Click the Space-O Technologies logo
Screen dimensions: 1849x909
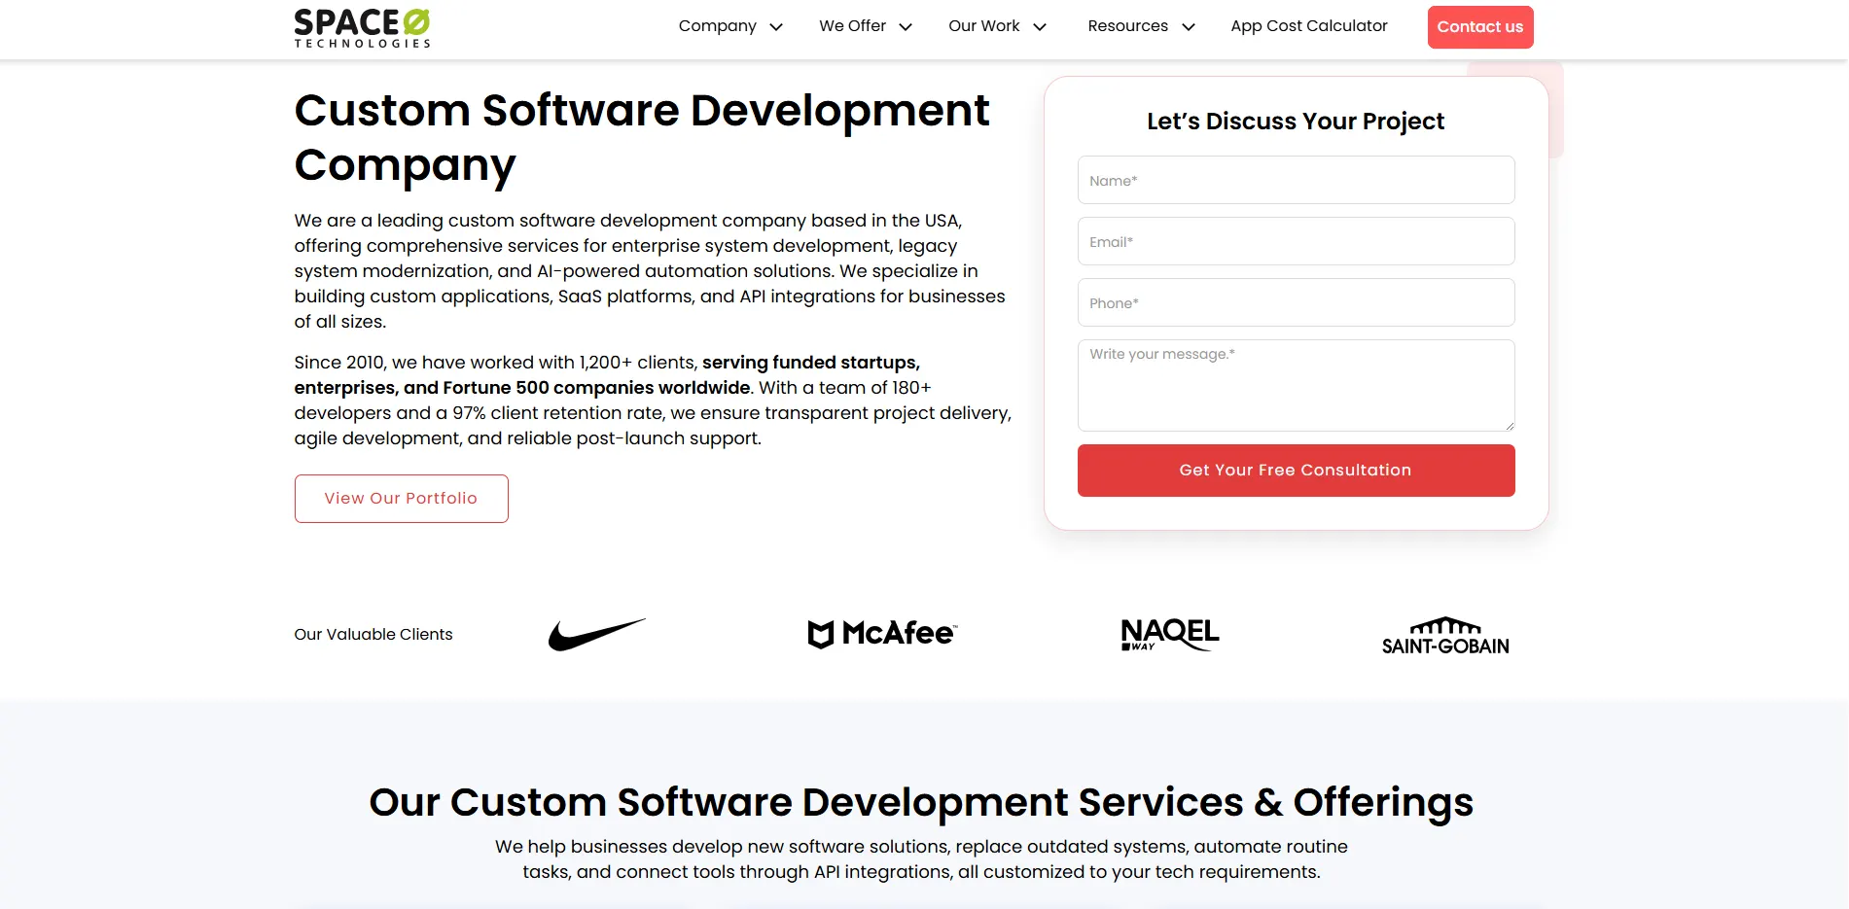coord(362,28)
